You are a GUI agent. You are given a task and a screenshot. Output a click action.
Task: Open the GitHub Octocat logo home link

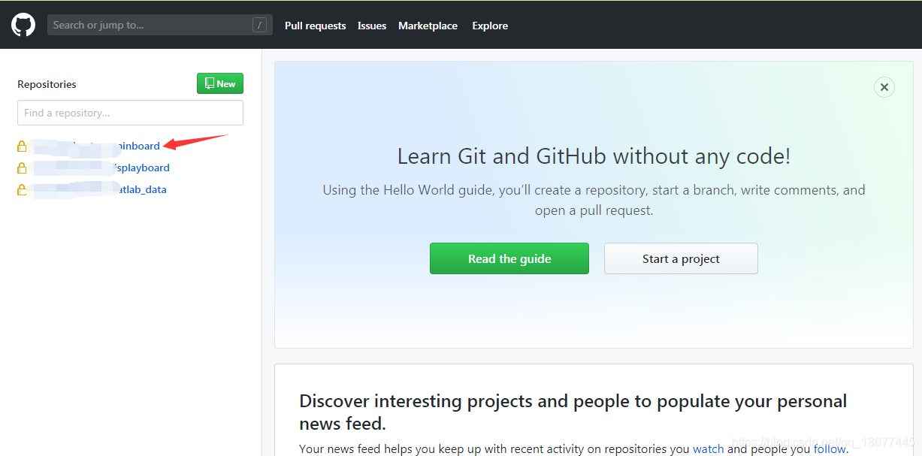pos(23,25)
